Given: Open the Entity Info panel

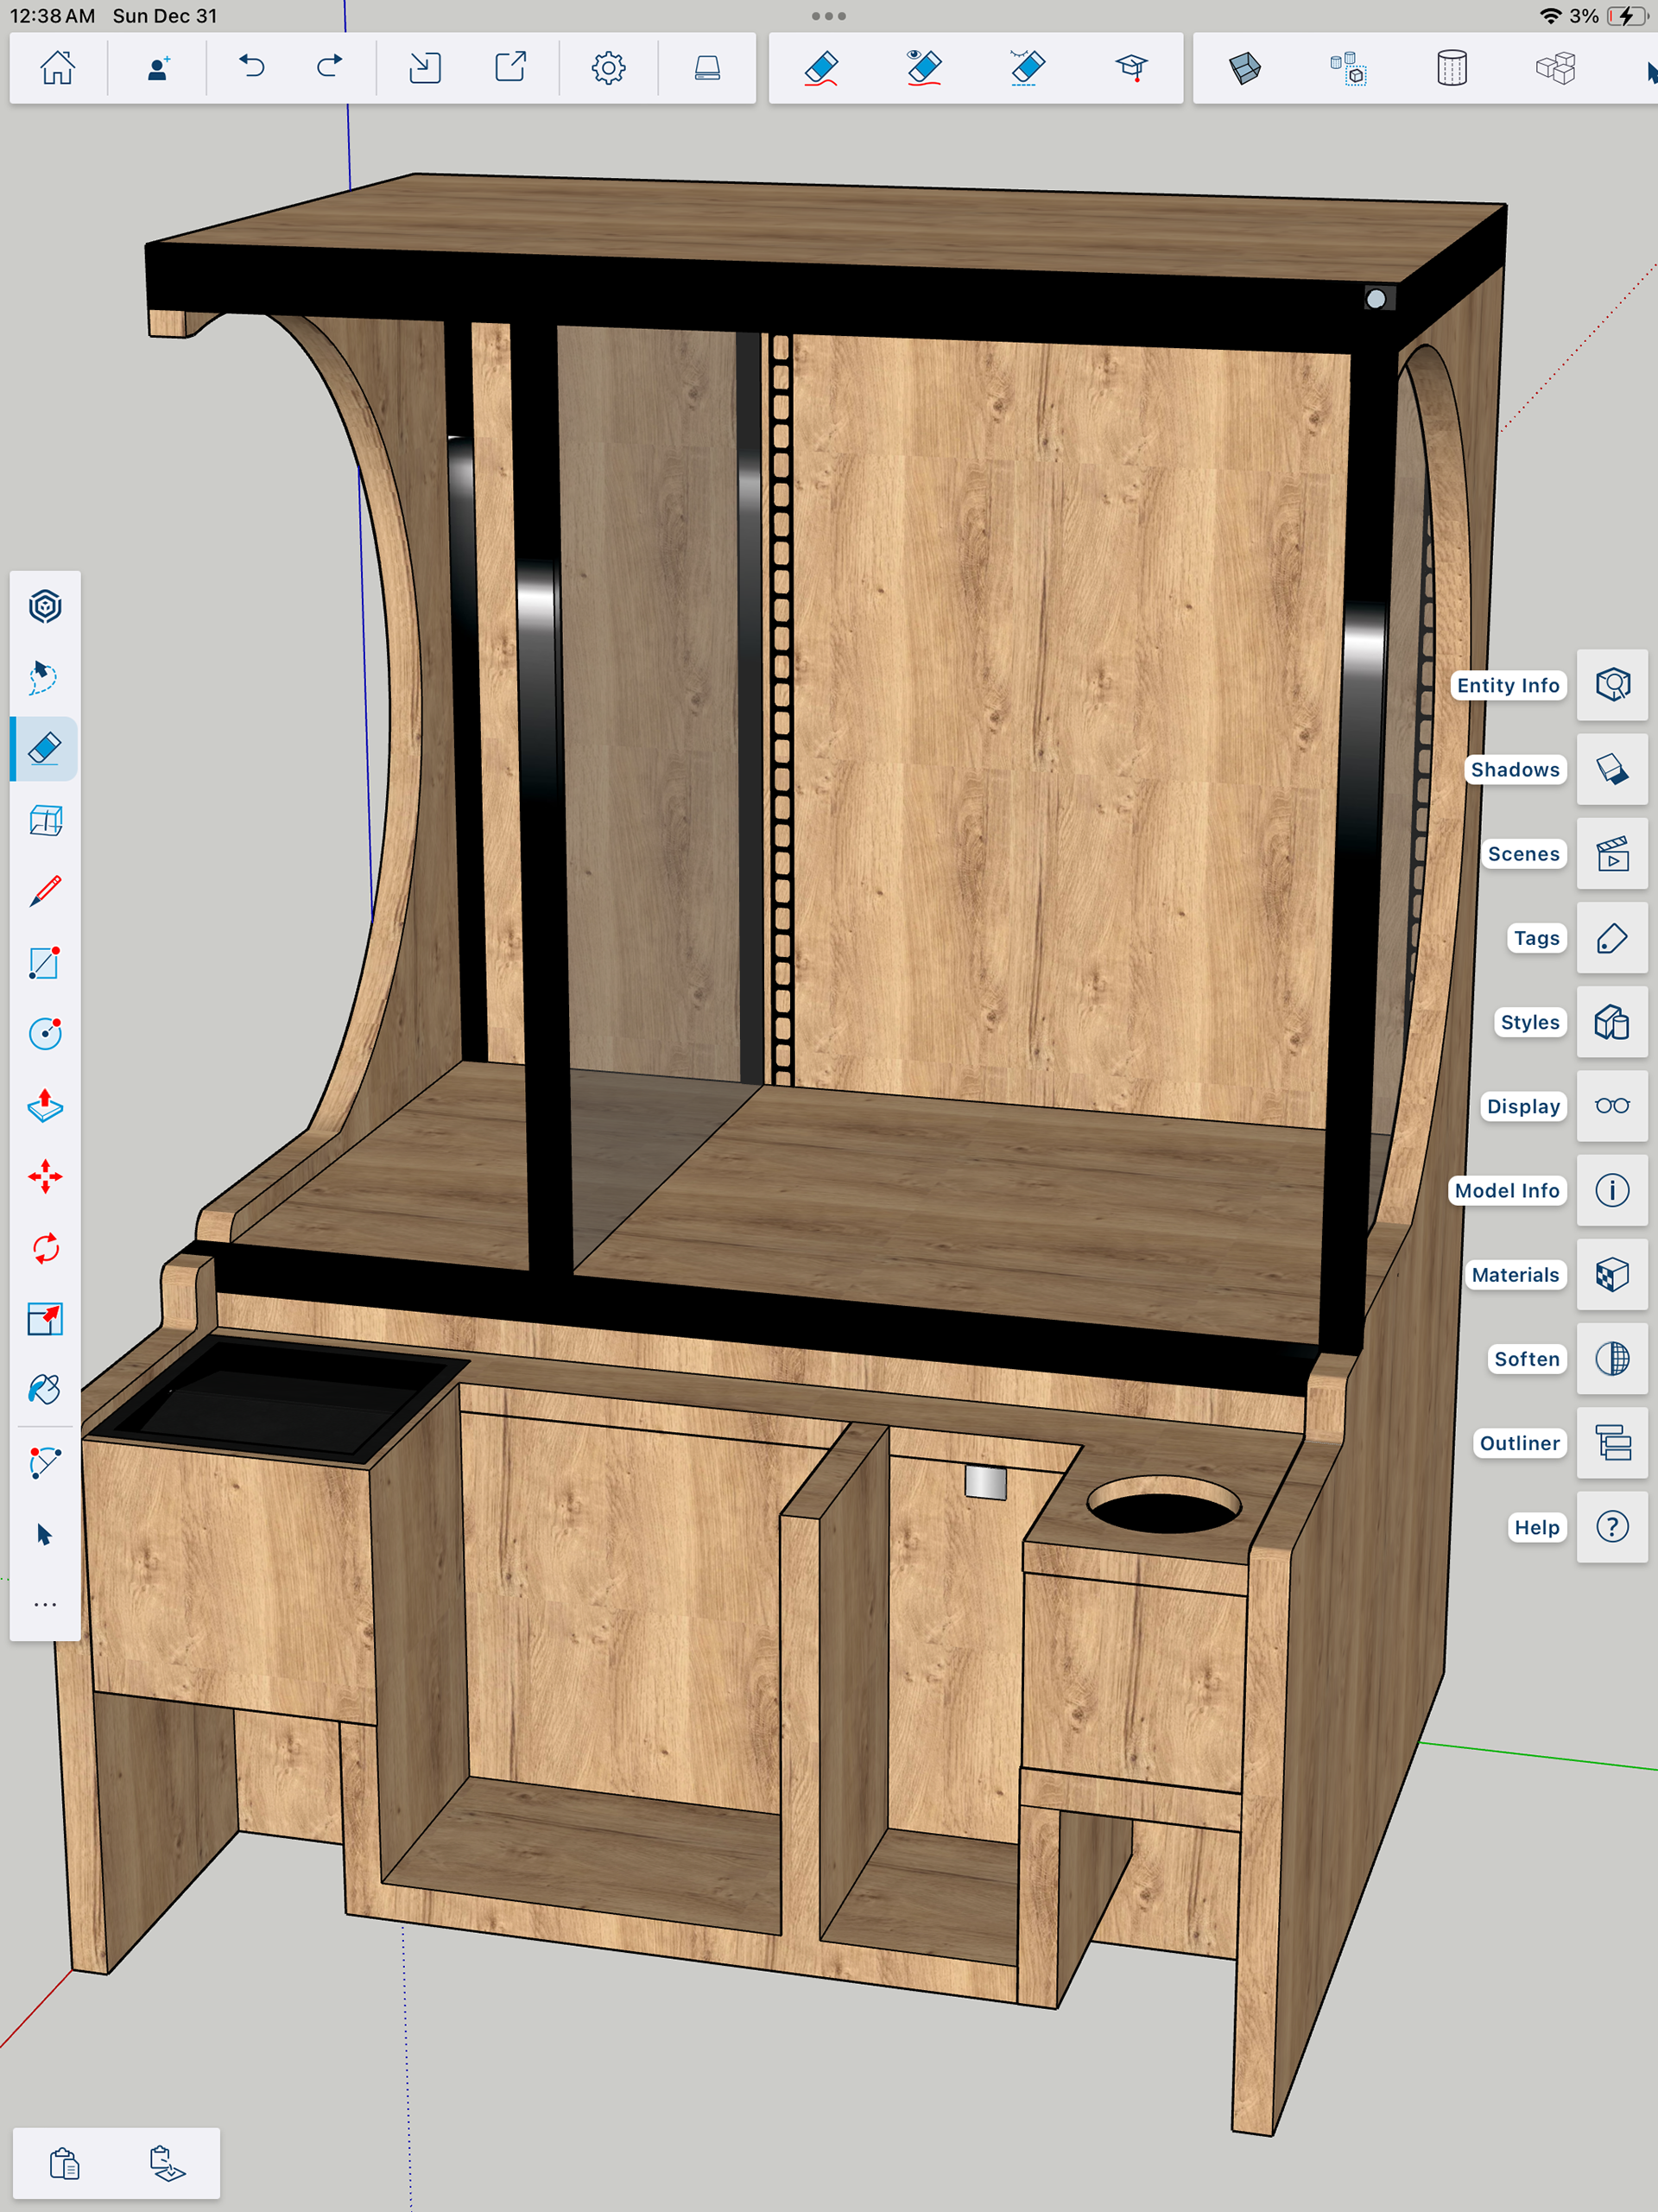Looking at the screenshot, I should (1612, 685).
